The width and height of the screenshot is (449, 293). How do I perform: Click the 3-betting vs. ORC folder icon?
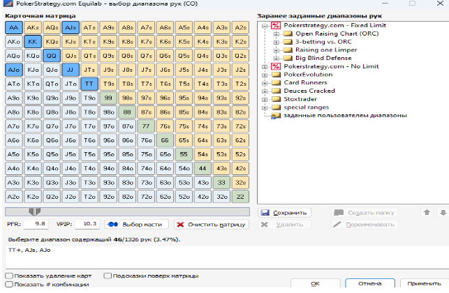pos(288,42)
